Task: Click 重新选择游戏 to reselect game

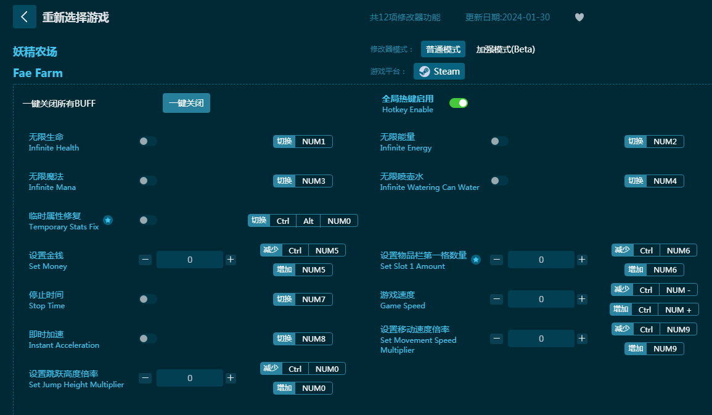Action: (x=76, y=17)
